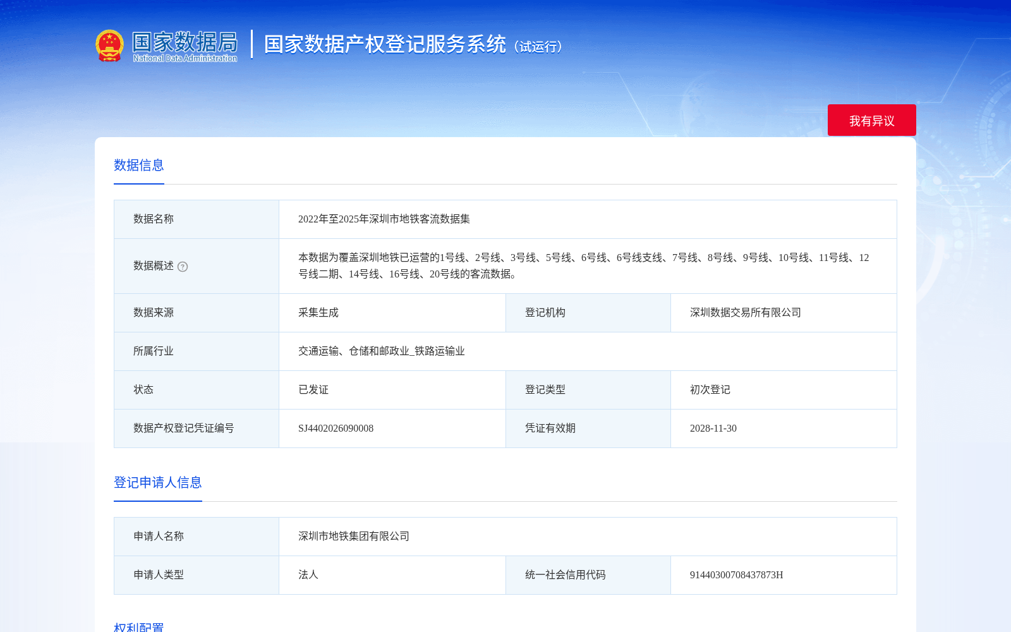The width and height of the screenshot is (1011, 632).
Task: Open the 权利配置 section heading
Action: [x=139, y=627]
